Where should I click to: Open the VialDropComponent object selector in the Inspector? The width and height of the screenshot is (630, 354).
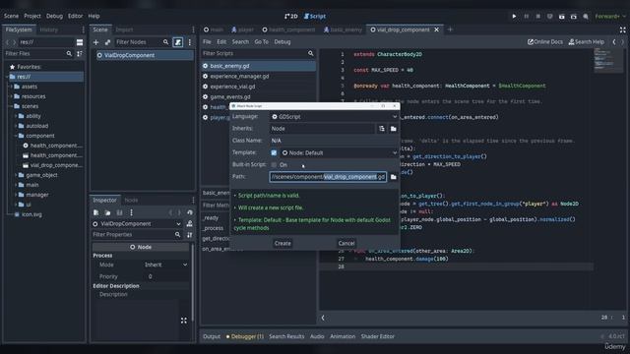(137, 224)
